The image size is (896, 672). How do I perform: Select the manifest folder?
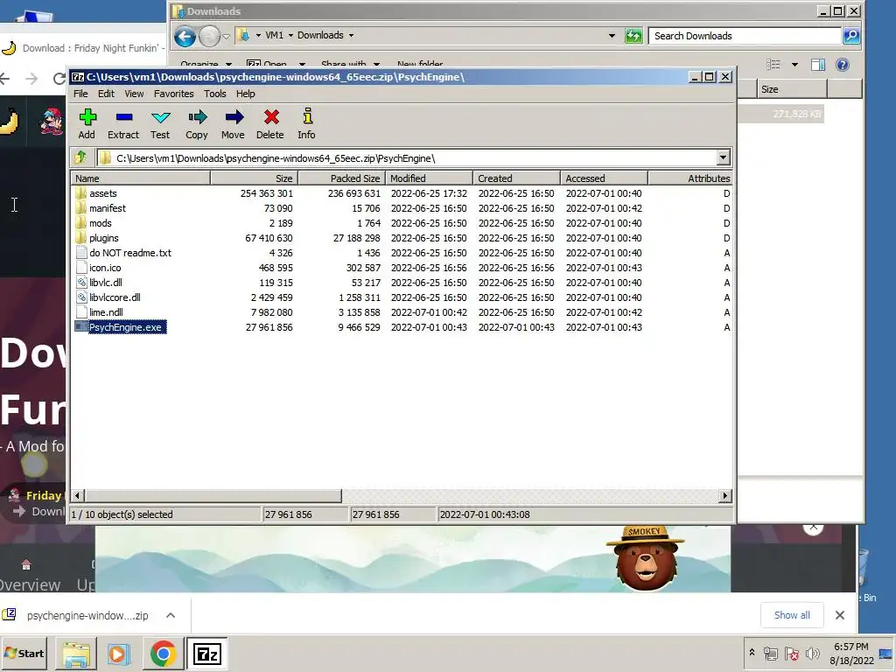(108, 208)
